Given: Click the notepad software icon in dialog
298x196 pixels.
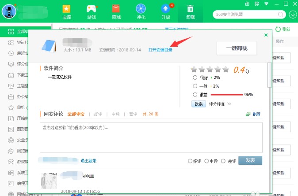Looking at the screenshot, I should 49,46.
